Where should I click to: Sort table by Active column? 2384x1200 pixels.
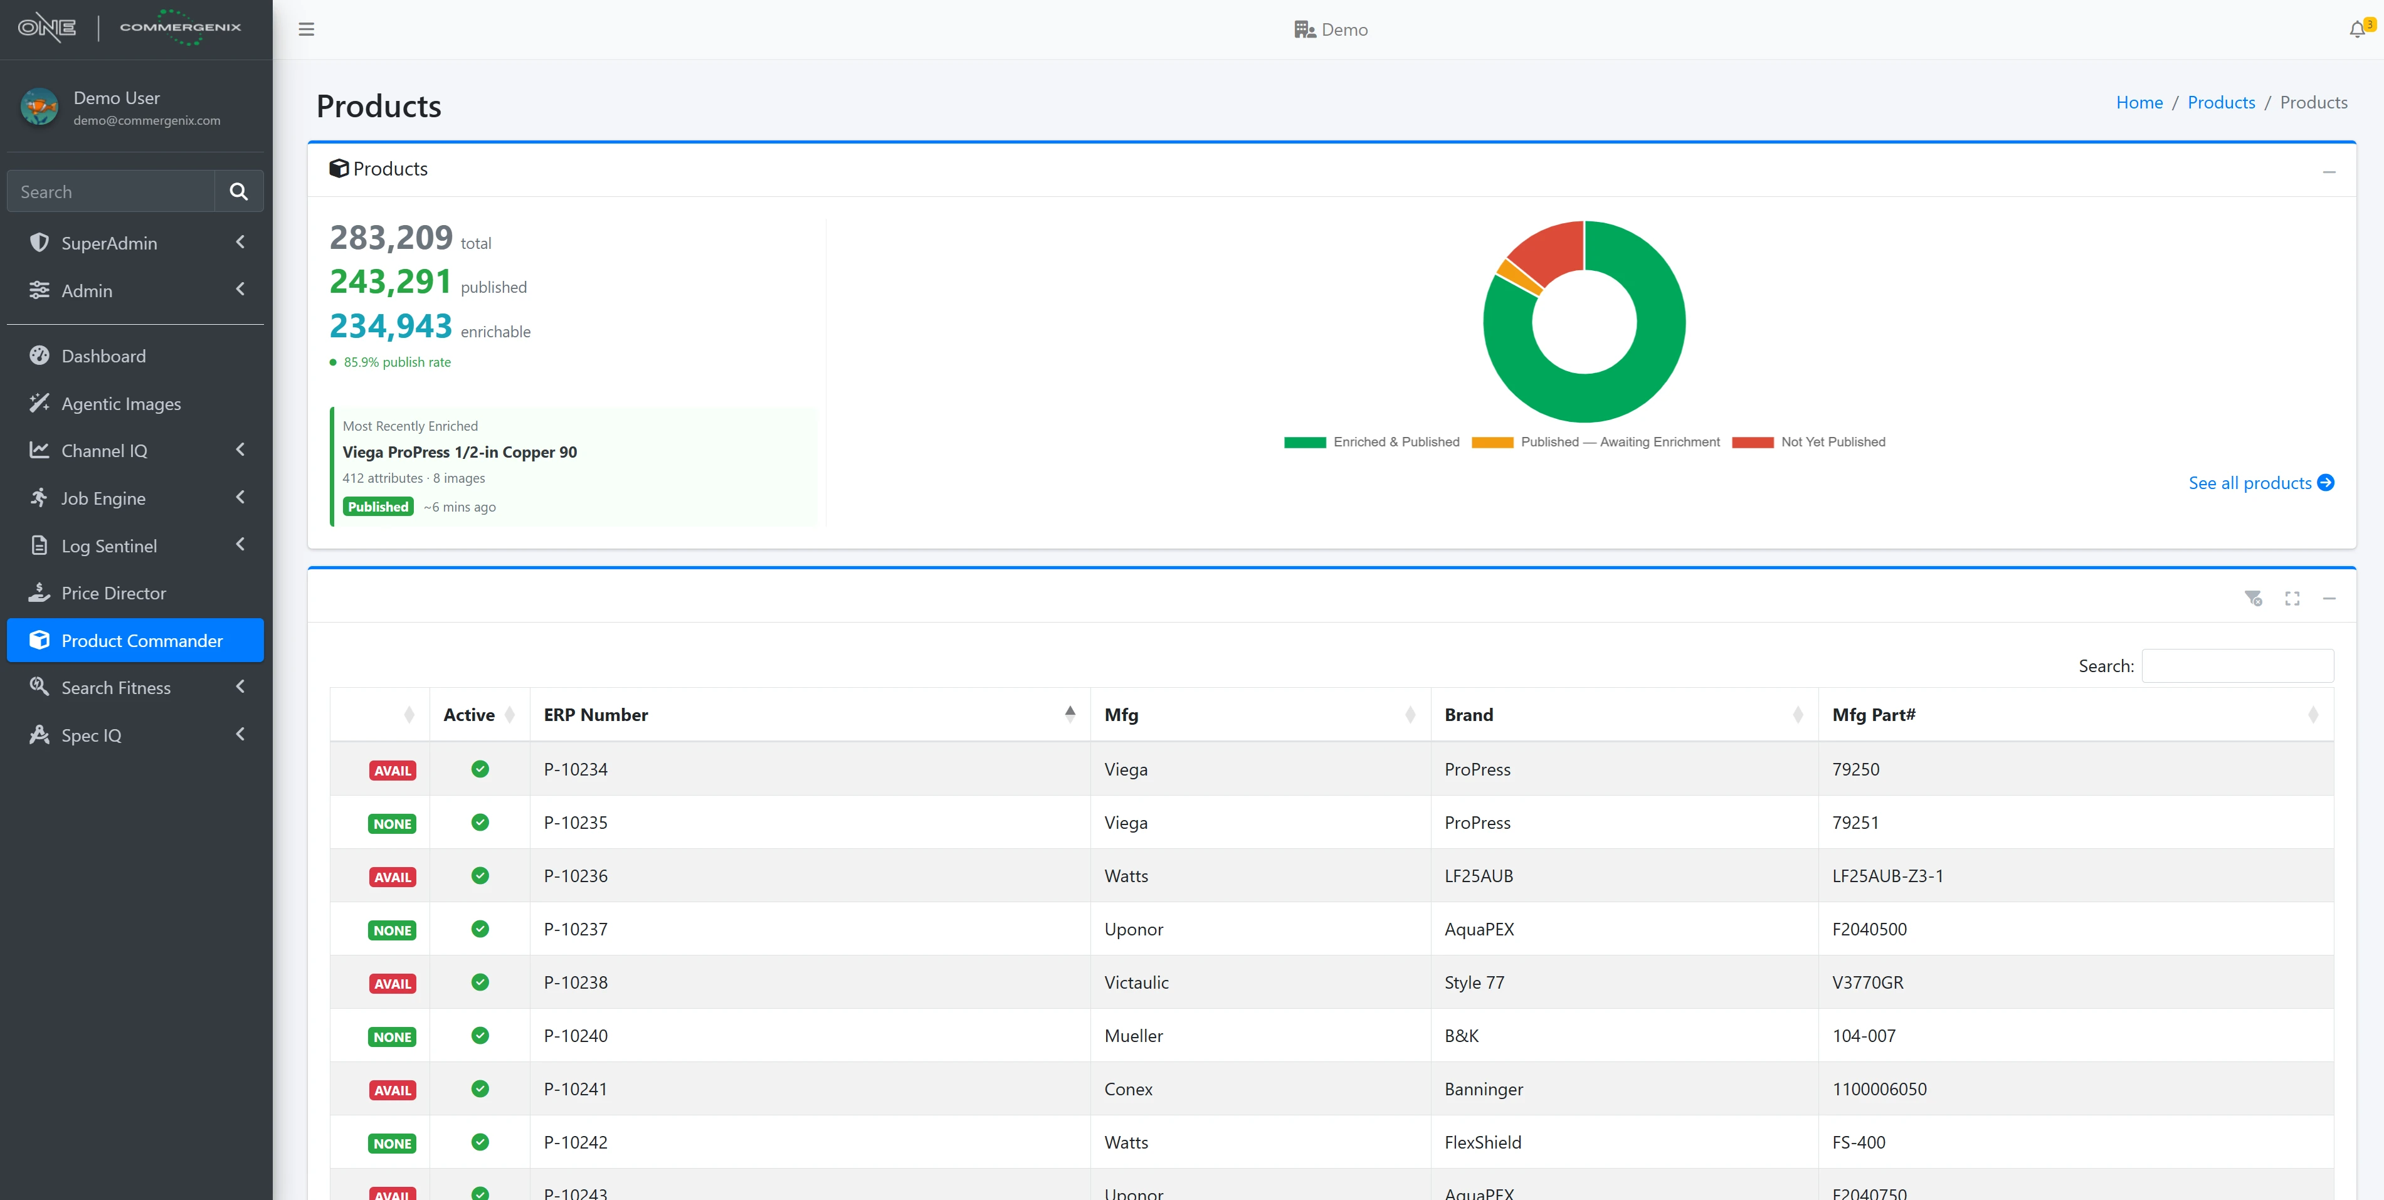pyautogui.click(x=480, y=714)
